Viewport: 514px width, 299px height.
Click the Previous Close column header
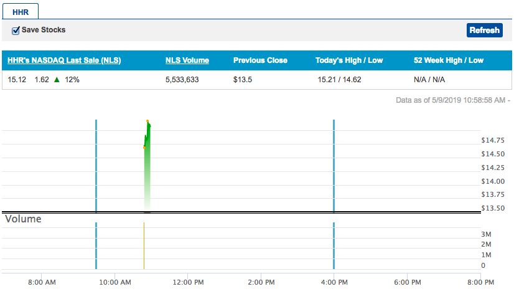pos(260,60)
